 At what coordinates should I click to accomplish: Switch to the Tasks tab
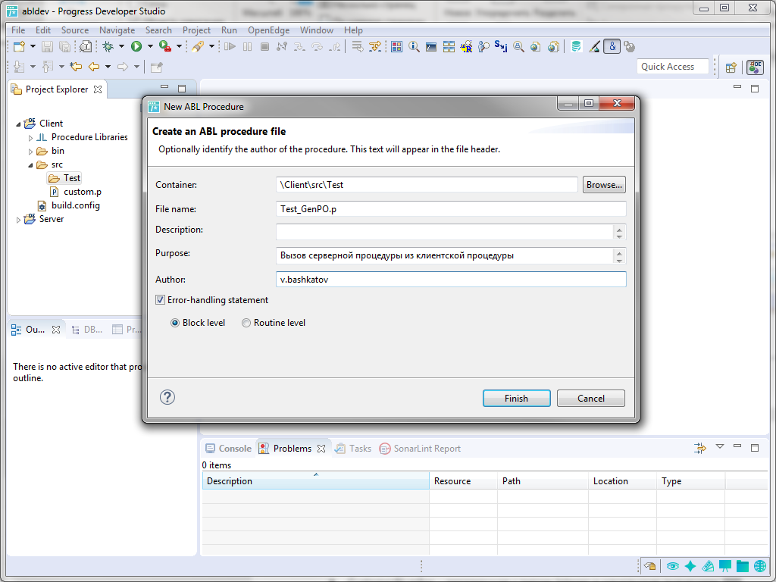(x=353, y=449)
